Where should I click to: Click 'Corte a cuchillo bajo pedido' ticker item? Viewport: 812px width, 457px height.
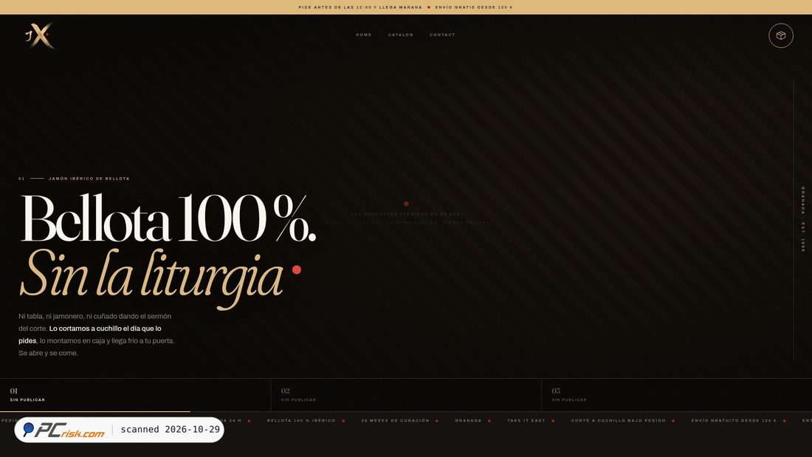tap(618, 420)
